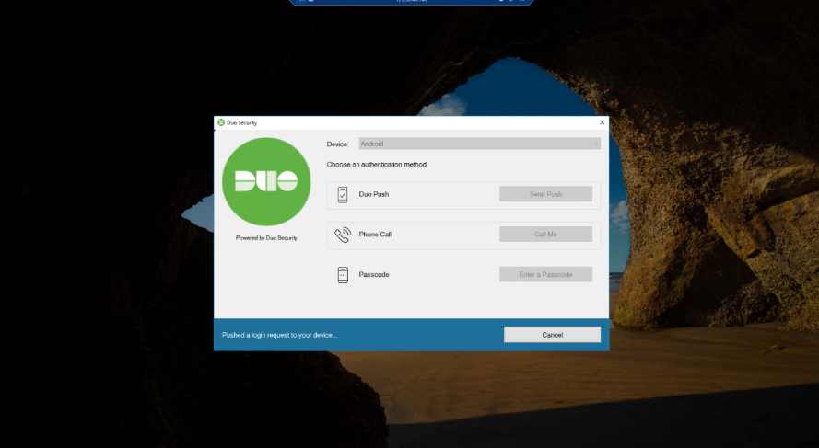This screenshot has width=819, height=448.
Task: Cancel the pushed login request
Action: point(552,335)
